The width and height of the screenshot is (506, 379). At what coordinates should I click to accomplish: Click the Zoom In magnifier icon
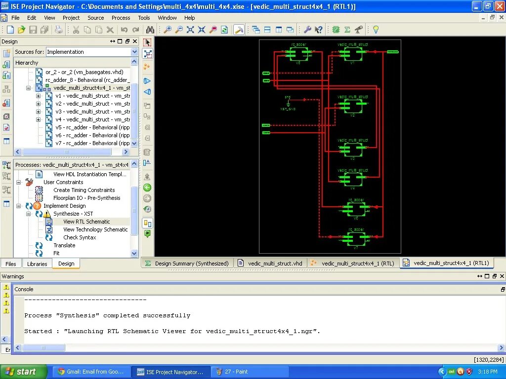[168, 30]
